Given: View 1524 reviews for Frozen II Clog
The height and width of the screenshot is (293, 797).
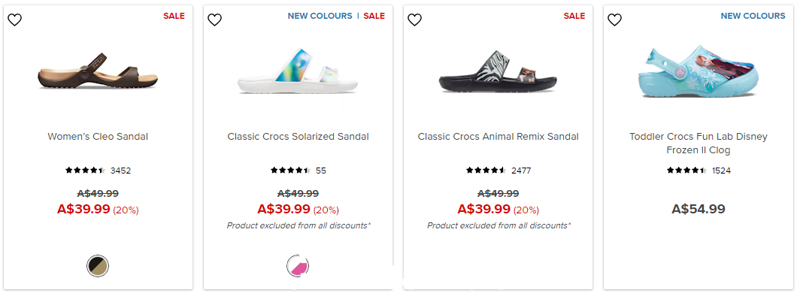Looking at the screenshot, I should pyautogui.click(x=699, y=171).
